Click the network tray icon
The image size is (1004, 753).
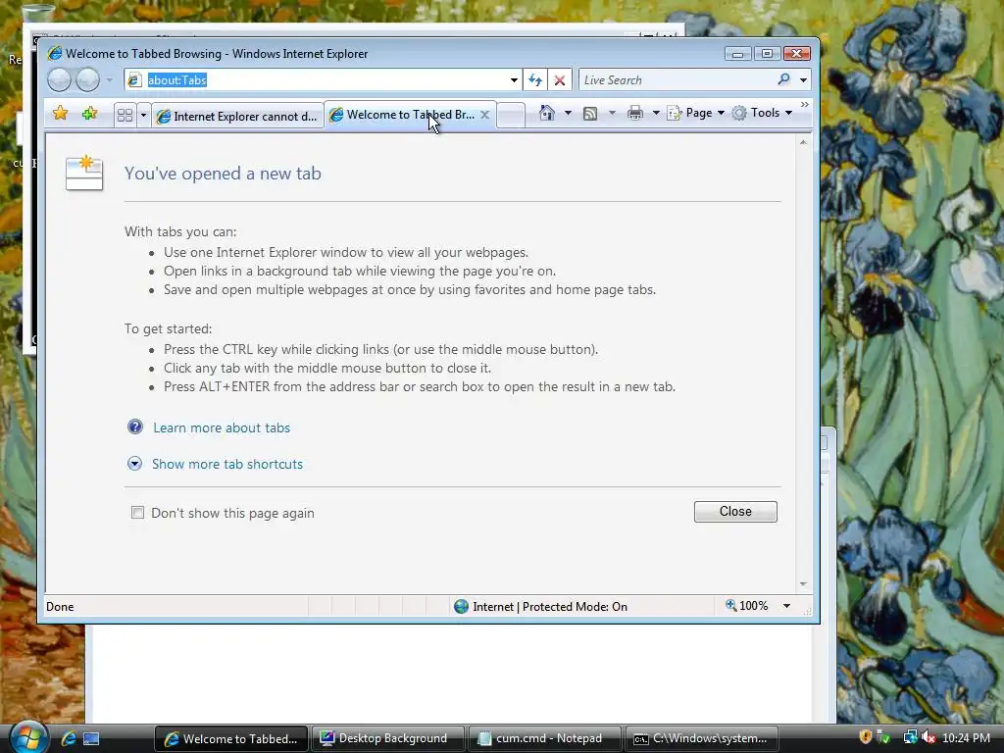coord(910,737)
